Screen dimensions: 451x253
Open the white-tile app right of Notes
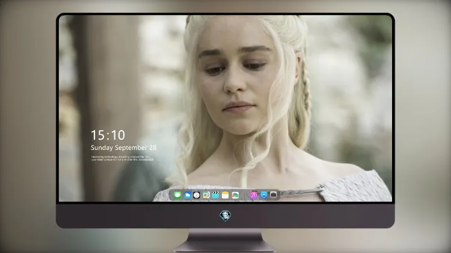point(235,195)
